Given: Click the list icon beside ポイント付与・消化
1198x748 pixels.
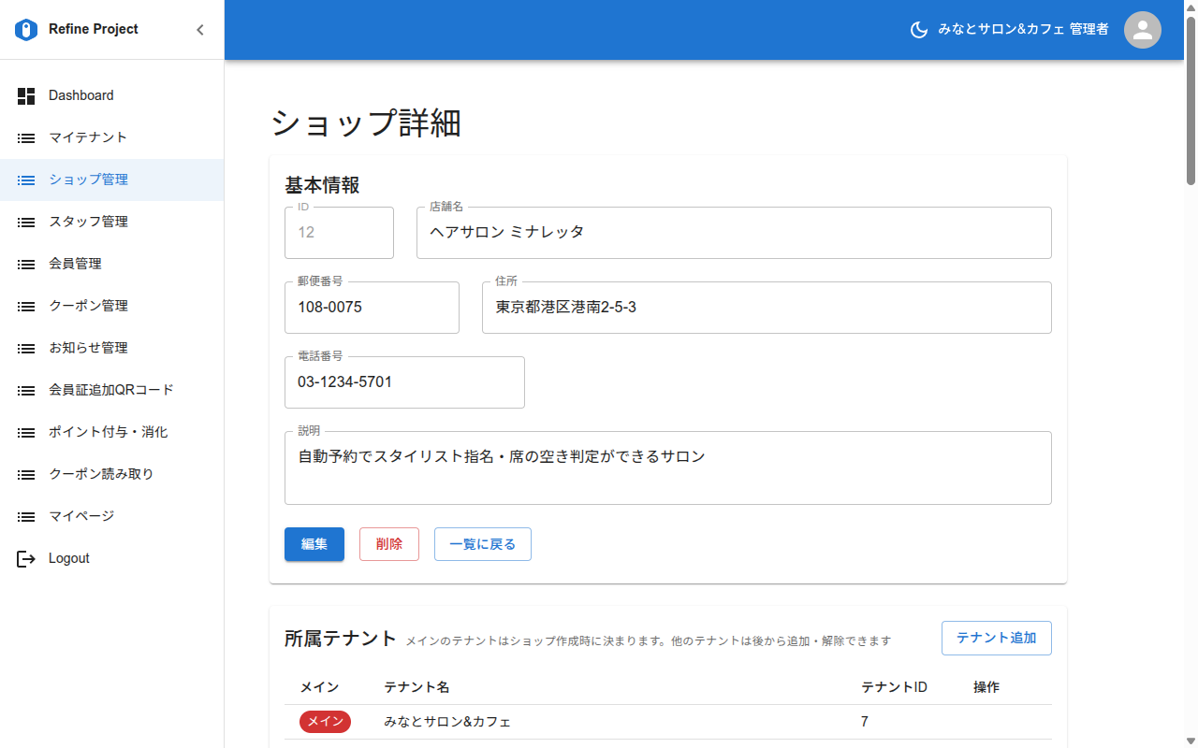Looking at the screenshot, I should tap(26, 432).
